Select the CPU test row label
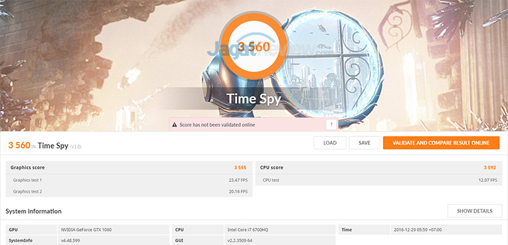 pyautogui.click(x=271, y=180)
